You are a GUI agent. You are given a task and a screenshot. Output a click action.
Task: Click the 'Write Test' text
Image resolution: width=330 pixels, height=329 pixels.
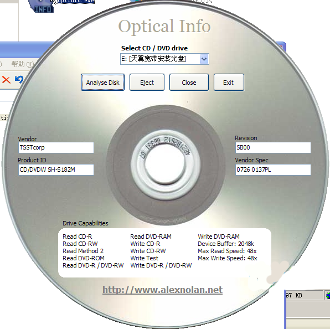(x=144, y=258)
